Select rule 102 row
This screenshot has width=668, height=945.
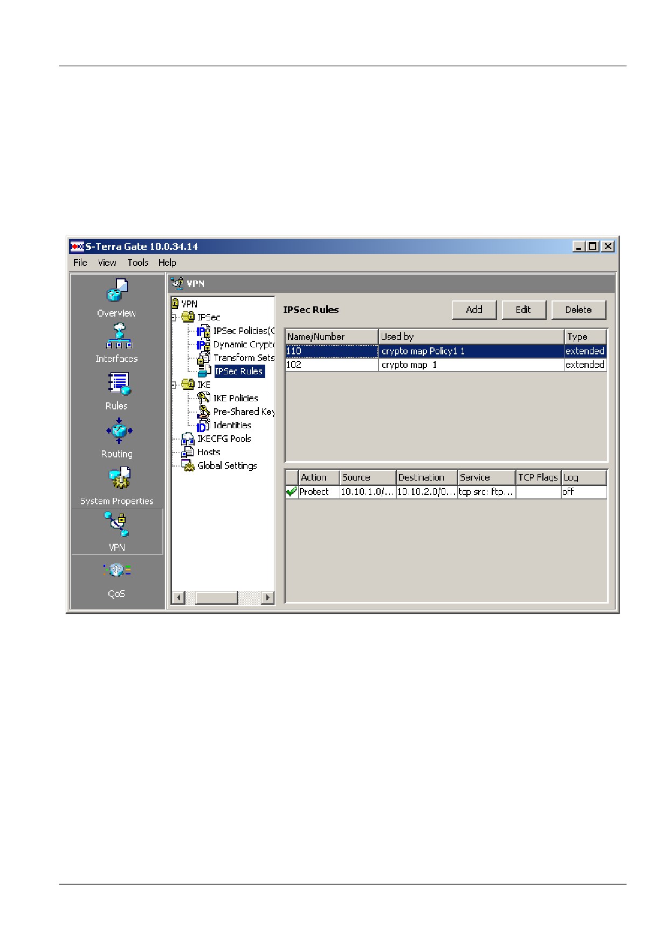coord(446,365)
